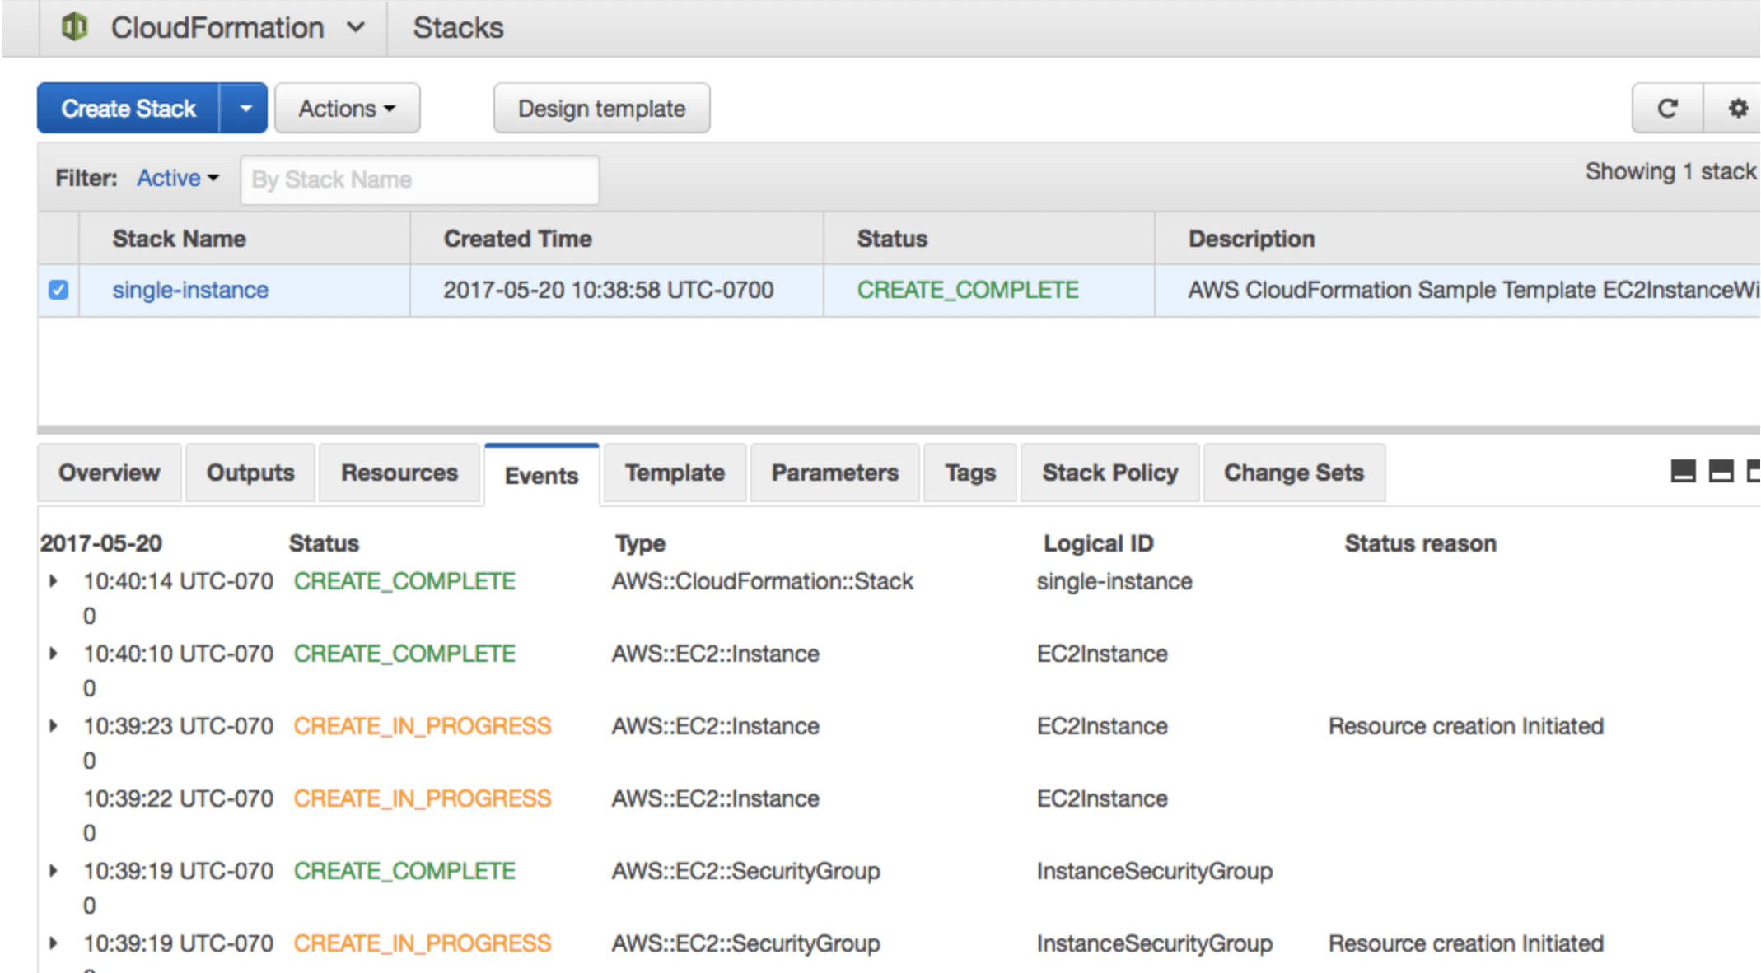The width and height of the screenshot is (1761, 973).
Task: Switch to the Resources tab
Action: (399, 473)
